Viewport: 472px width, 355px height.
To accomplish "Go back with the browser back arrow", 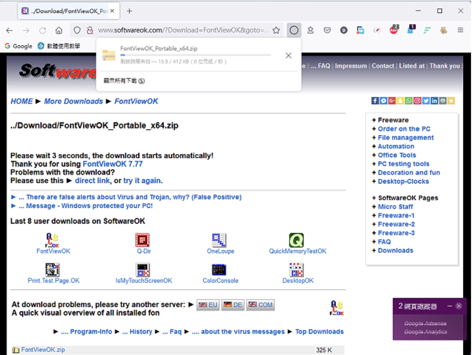I will [x=10, y=31].
